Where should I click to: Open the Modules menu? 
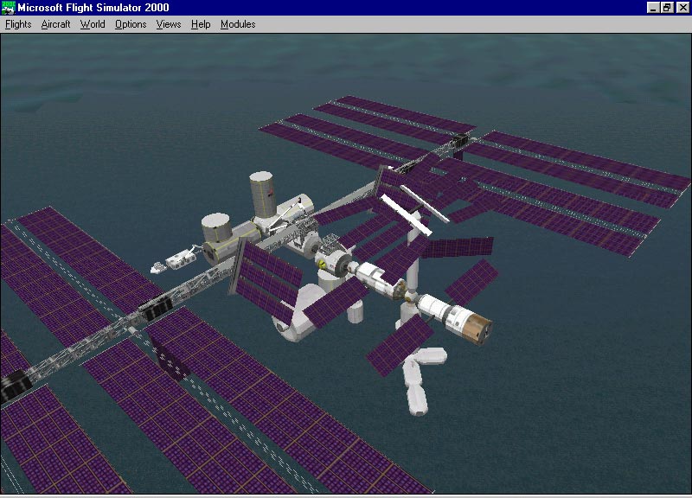click(238, 24)
